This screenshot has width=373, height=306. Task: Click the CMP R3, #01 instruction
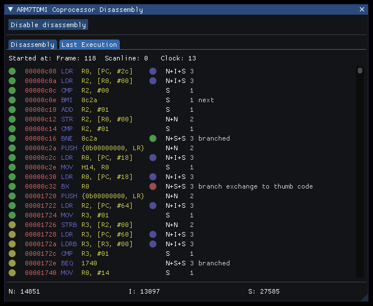tap(85, 253)
